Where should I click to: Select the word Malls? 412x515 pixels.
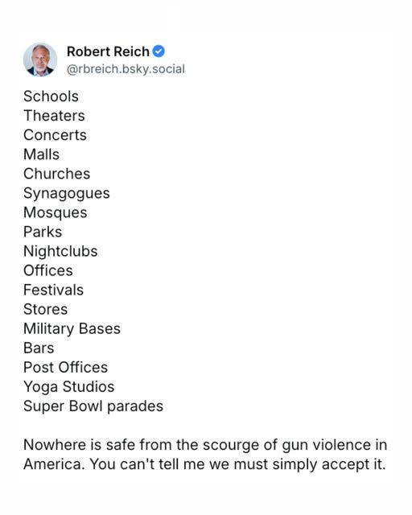pos(41,154)
